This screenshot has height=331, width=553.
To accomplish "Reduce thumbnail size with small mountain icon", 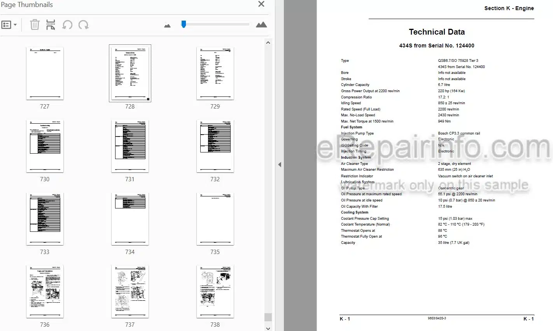I will click(x=167, y=26).
